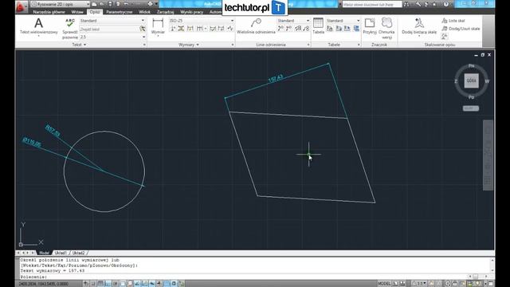The height and width of the screenshot is (287, 510).
Task: Toggle Grid display in status bar
Action: (100, 284)
